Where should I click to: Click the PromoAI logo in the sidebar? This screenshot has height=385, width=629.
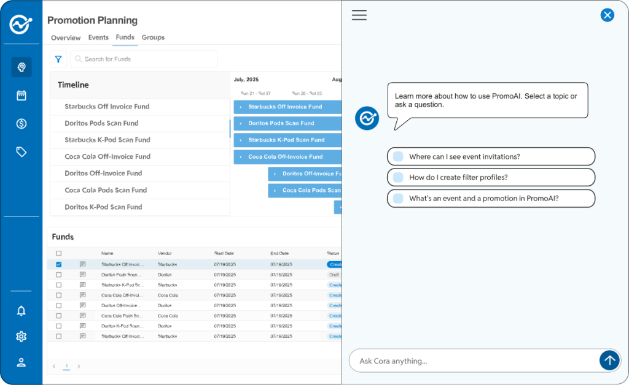click(21, 25)
